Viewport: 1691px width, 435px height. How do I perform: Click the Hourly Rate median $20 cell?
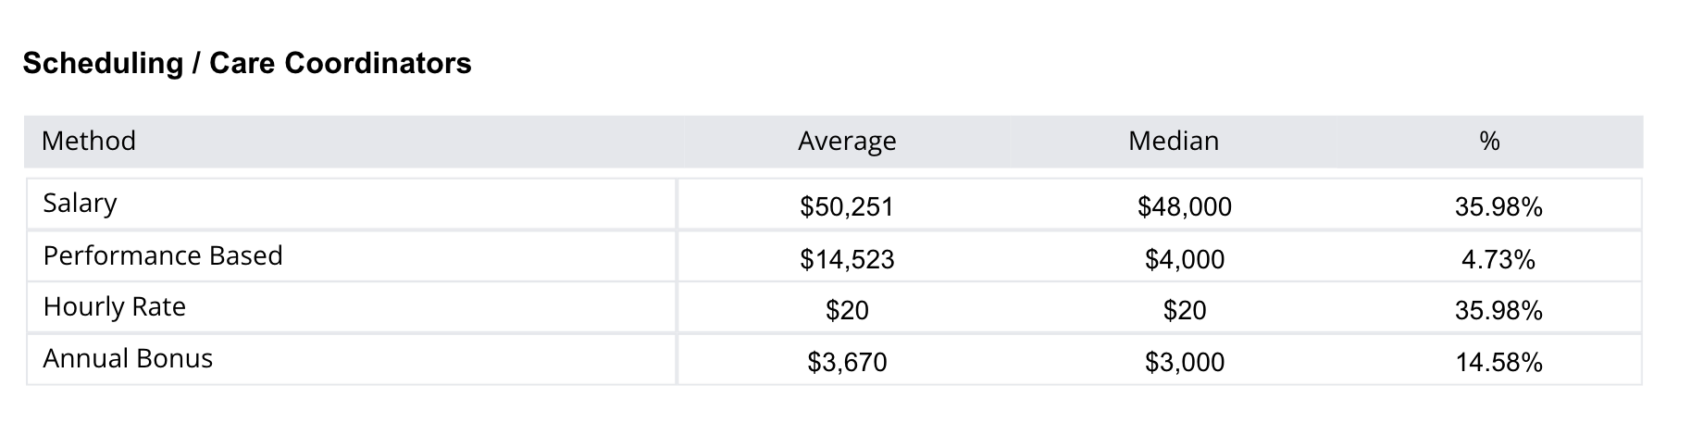(x=1184, y=310)
